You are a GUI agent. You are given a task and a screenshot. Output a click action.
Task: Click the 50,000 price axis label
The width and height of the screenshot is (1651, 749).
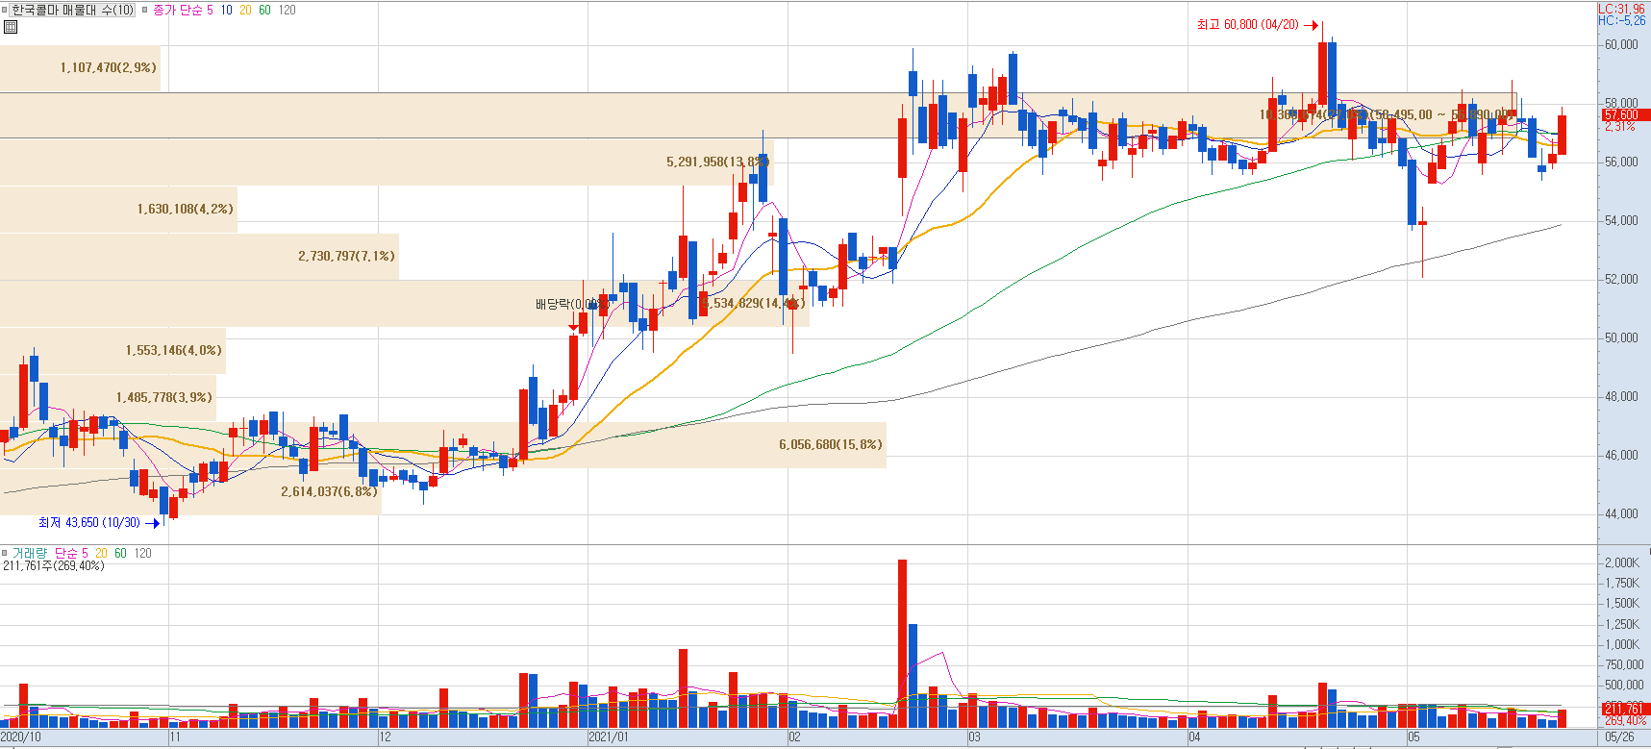pyautogui.click(x=1621, y=337)
